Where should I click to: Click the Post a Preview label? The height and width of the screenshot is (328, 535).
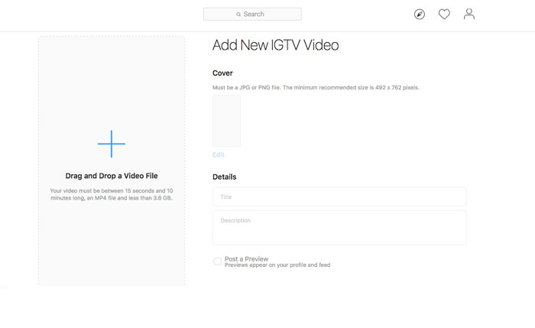pos(246,258)
